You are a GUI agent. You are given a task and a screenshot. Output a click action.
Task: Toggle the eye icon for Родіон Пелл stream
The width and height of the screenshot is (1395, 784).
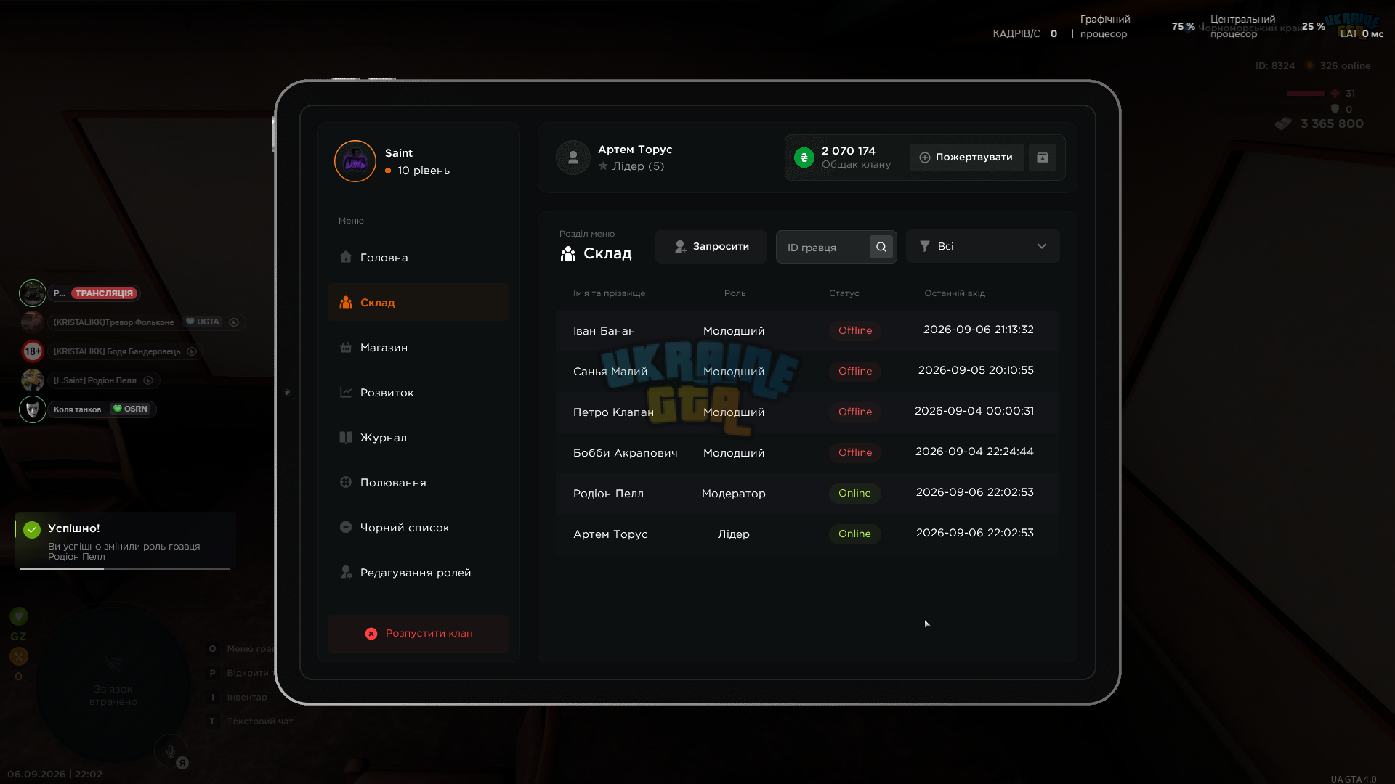tap(148, 380)
